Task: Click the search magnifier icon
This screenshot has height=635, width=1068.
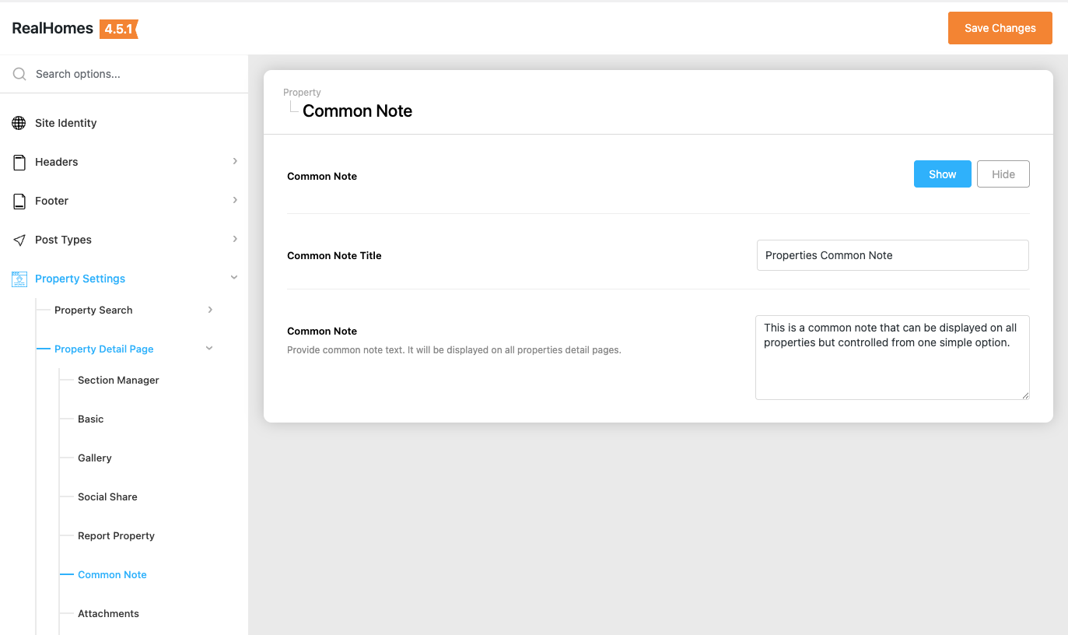Action: [x=19, y=75]
